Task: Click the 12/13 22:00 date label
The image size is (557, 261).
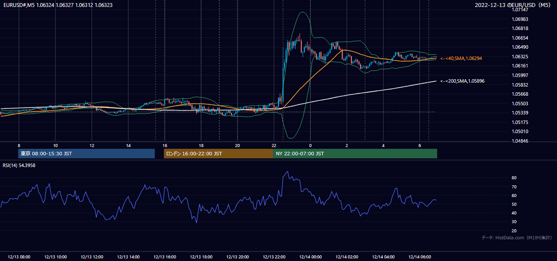Action: tap(274, 257)
